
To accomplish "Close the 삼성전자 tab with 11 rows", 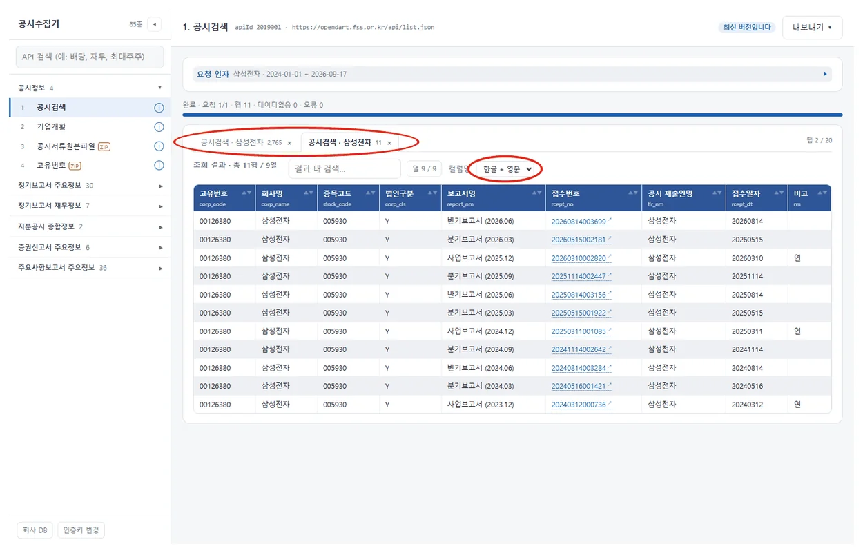I will pyautogui.click(x=389, y=143).
